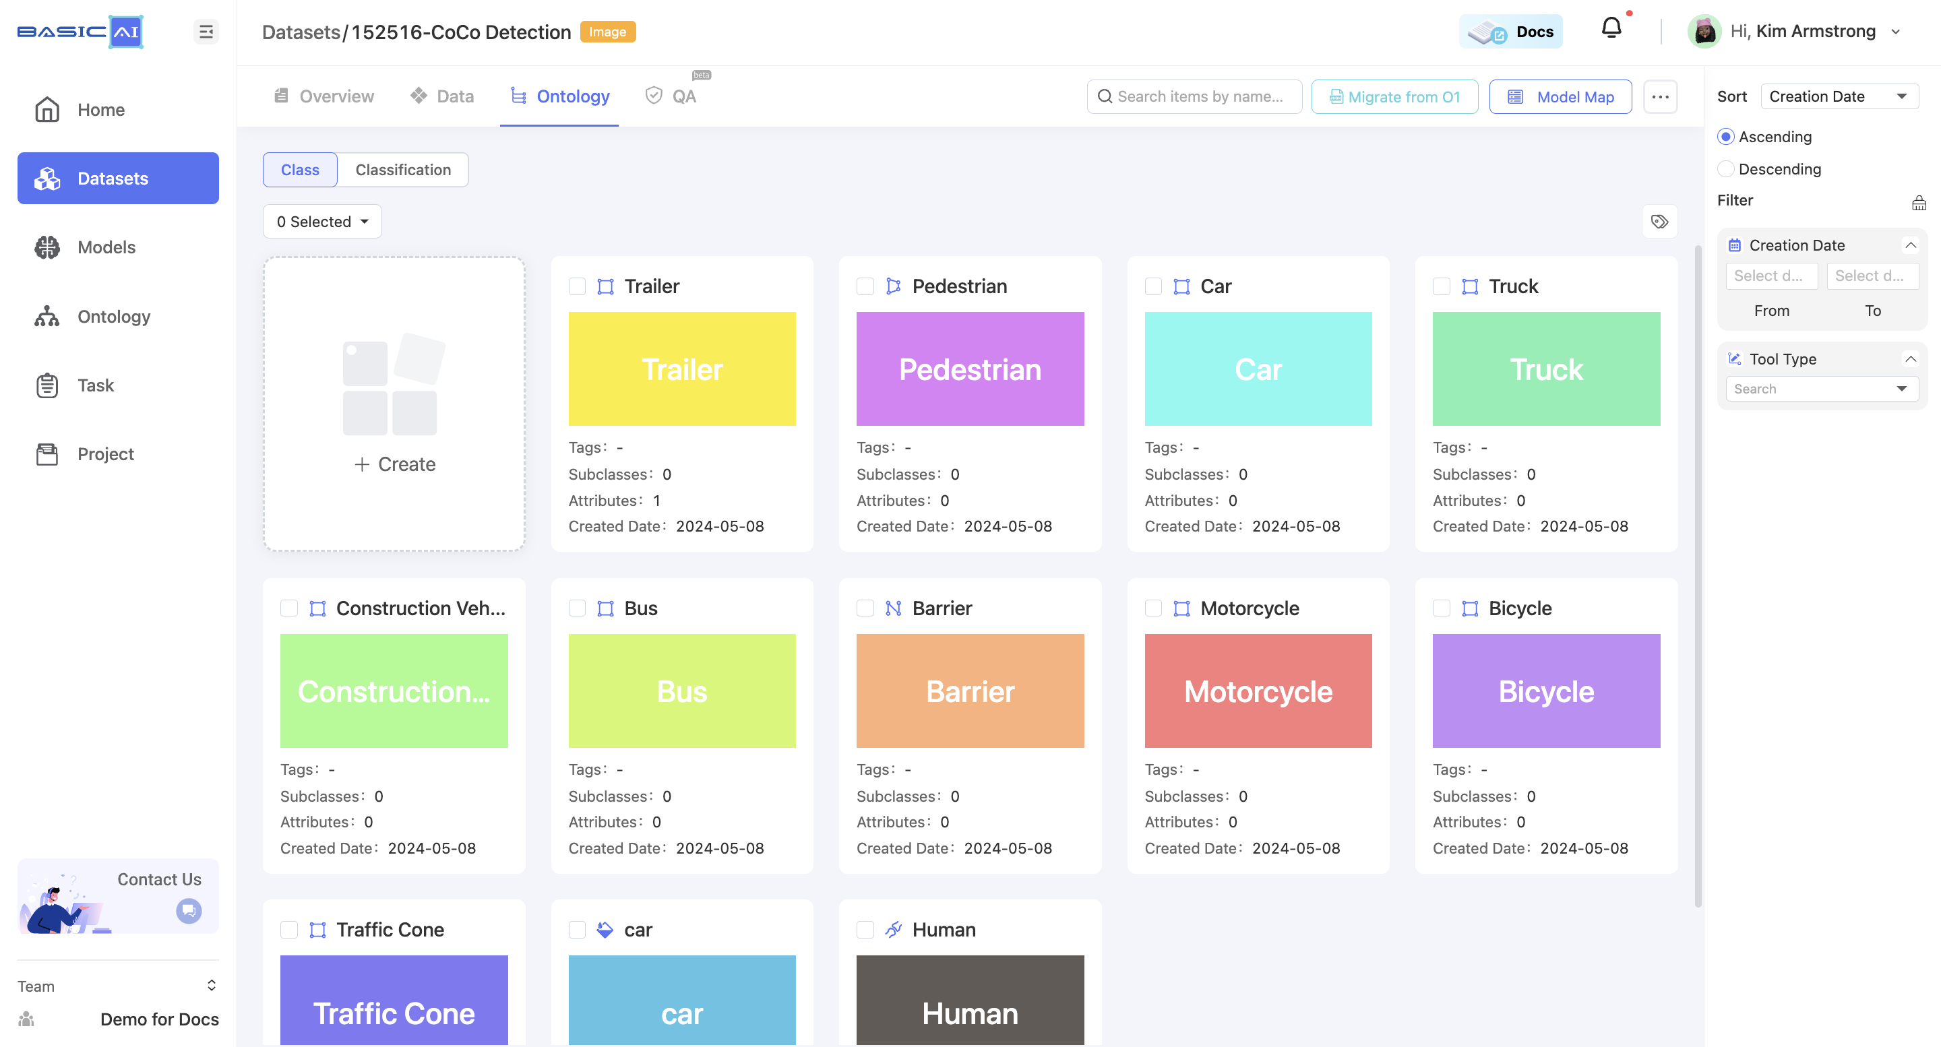Select the Construction Vehicle checkbox
The width and height of the screenshot is (1941, 1047).
(x=289, y=608)
